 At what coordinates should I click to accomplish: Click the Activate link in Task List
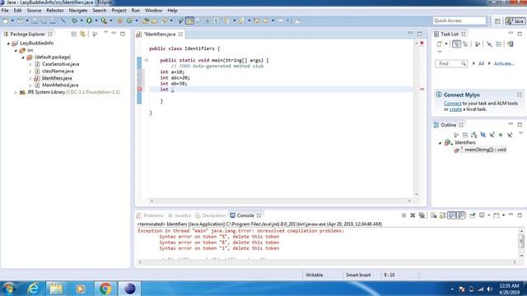pos(503,63)
